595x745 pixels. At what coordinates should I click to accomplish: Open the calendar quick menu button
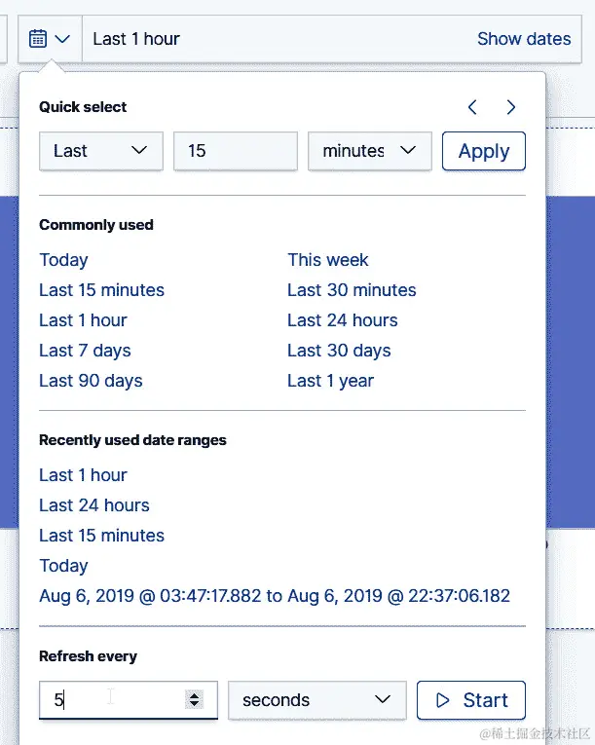click(x=50, y=39)
